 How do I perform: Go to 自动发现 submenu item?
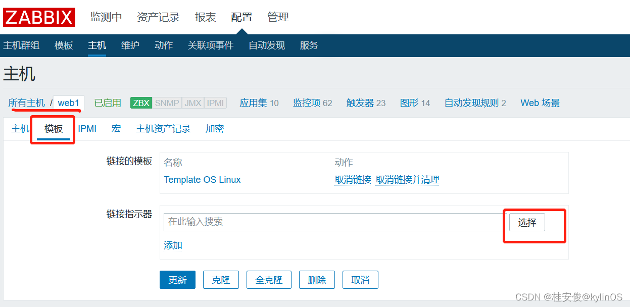[267, 45]
